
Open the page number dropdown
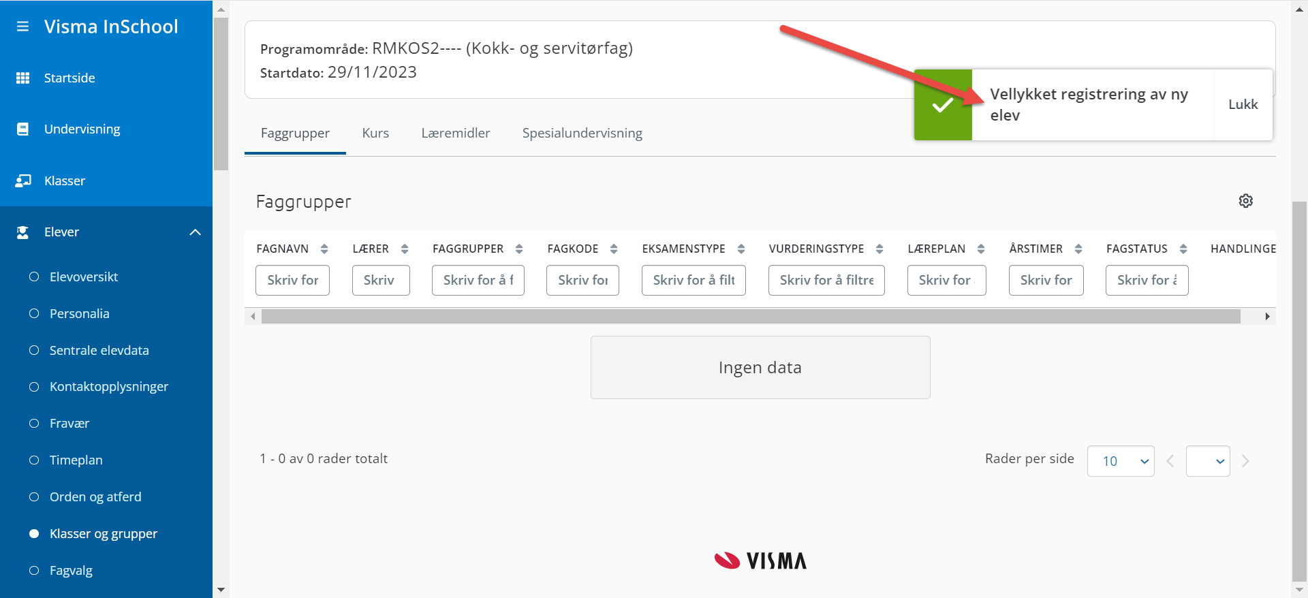1208,461
